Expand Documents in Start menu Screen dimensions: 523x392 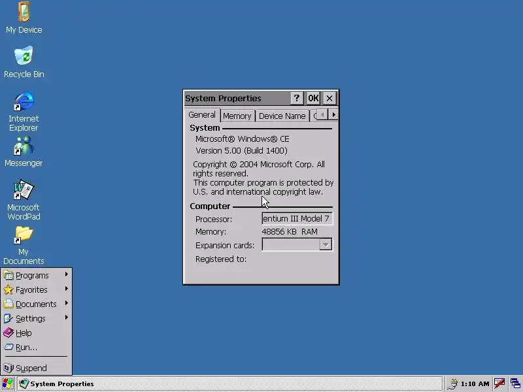pyautogui.click(x=36, y=304)
